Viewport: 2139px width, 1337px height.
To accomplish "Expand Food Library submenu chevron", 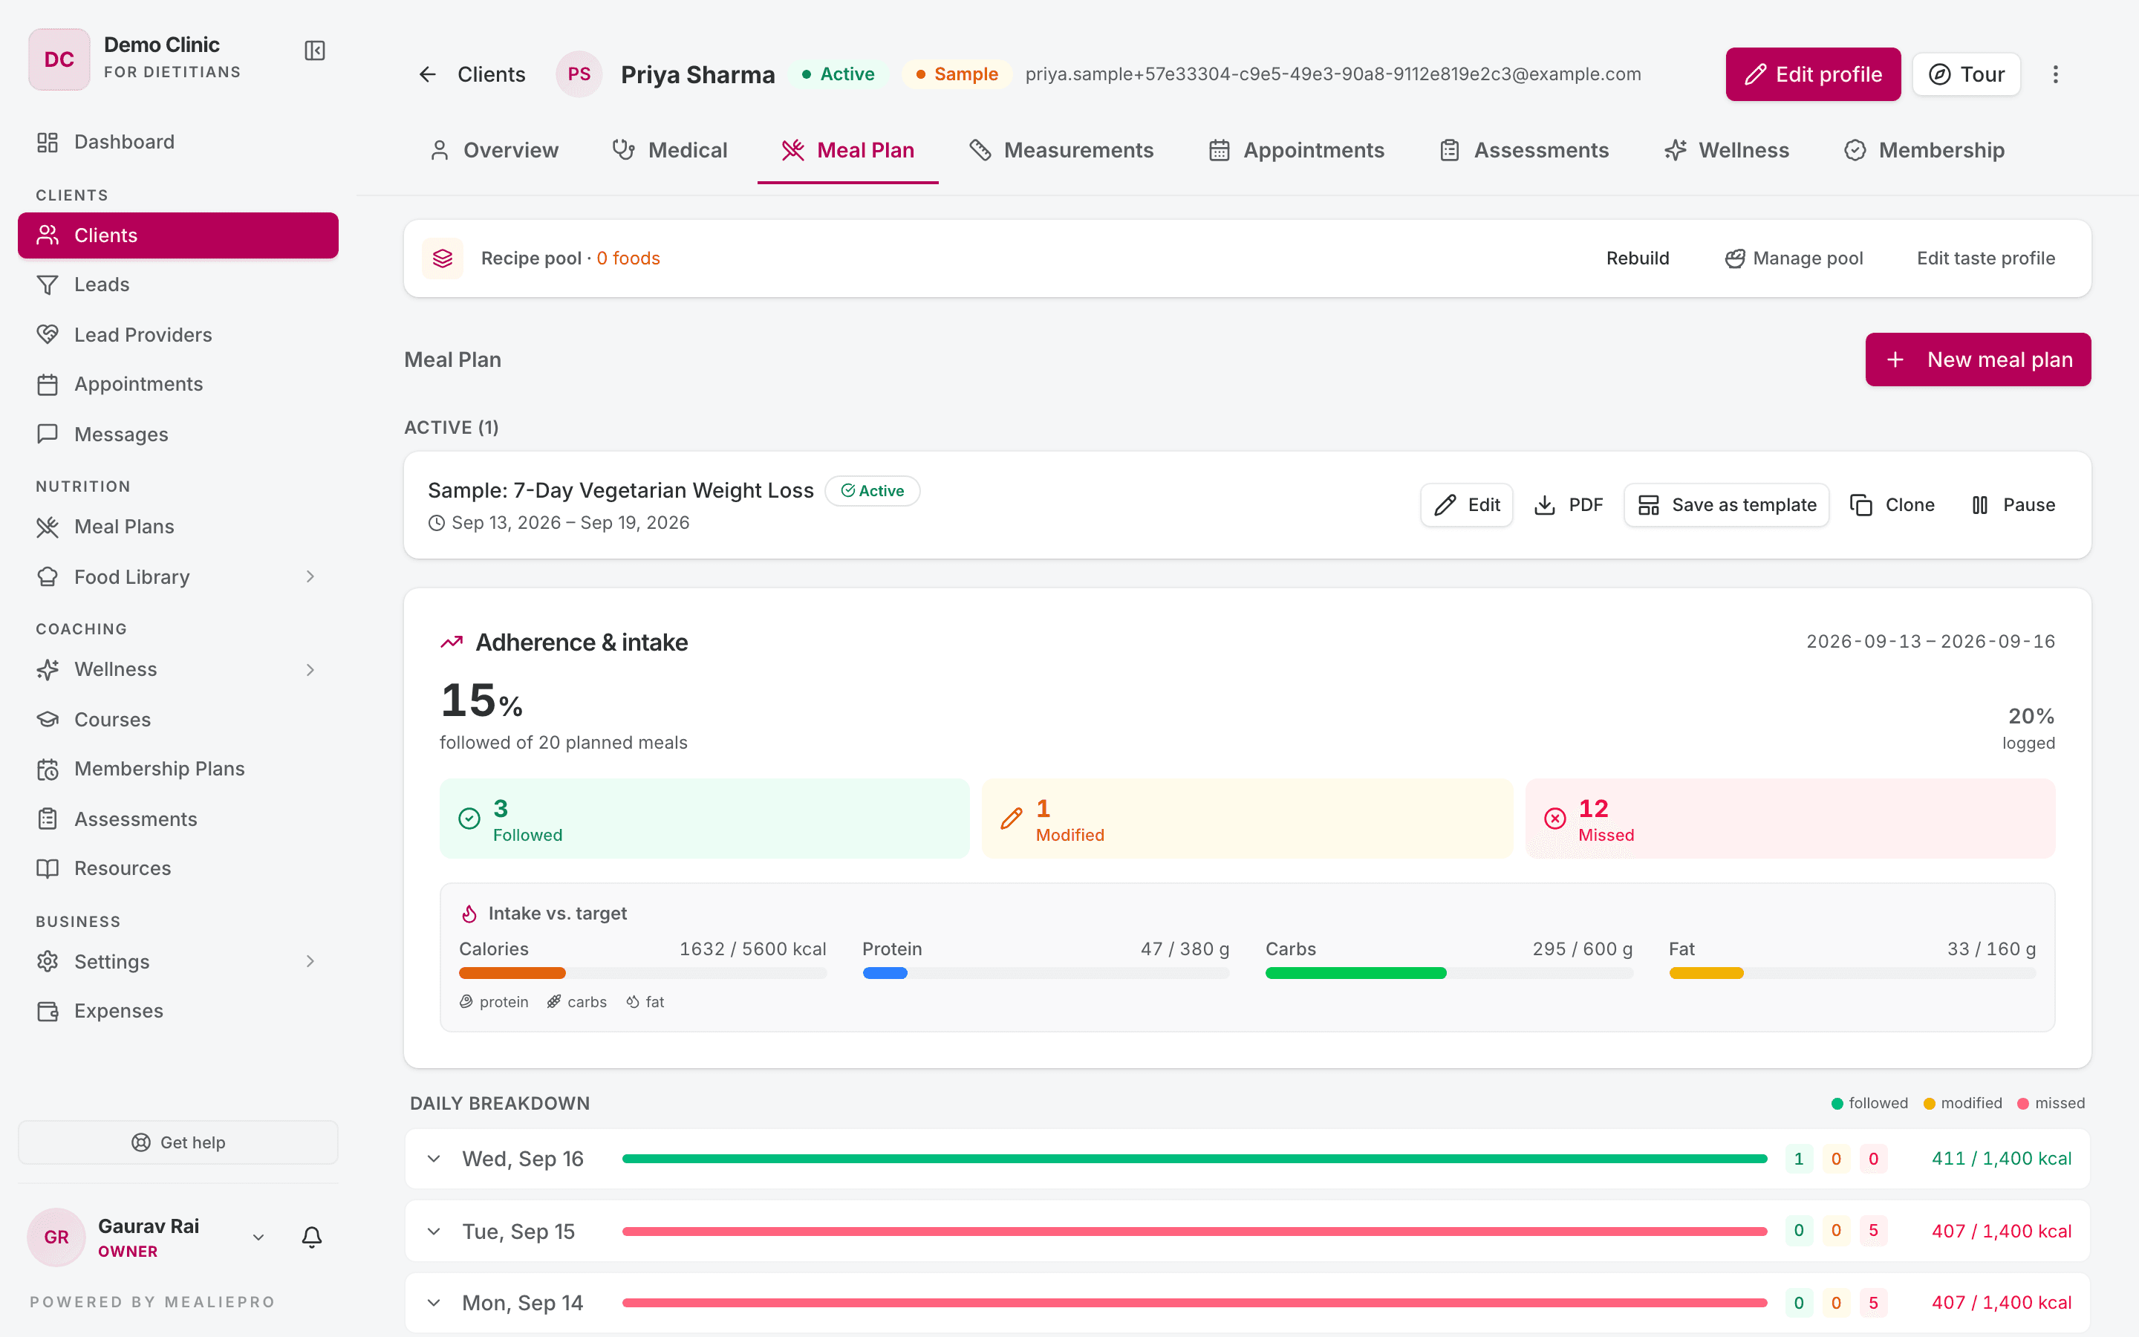I will [310, 576].
